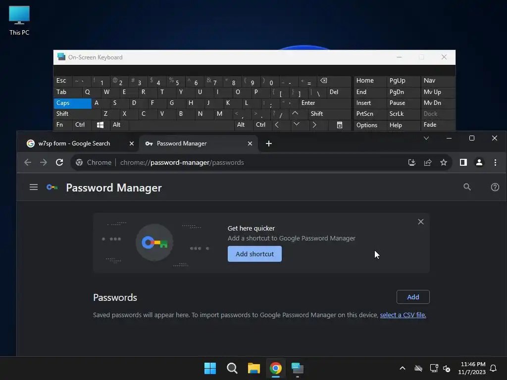This screenshot has height=380, width=507.
Task: Click Tab key on On-Screen Keyboard
Action: tap(67, 92)
